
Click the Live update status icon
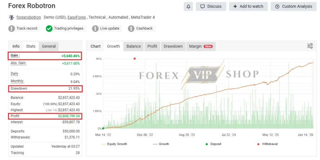click(95, 28)
